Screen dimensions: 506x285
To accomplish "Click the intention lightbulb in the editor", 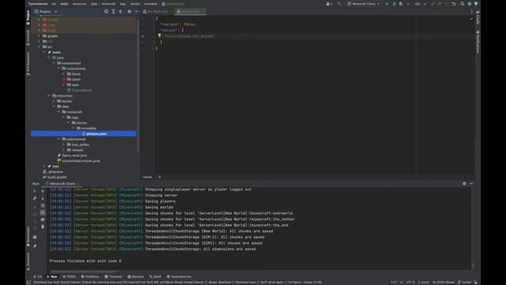I will [x=160, y=36].
